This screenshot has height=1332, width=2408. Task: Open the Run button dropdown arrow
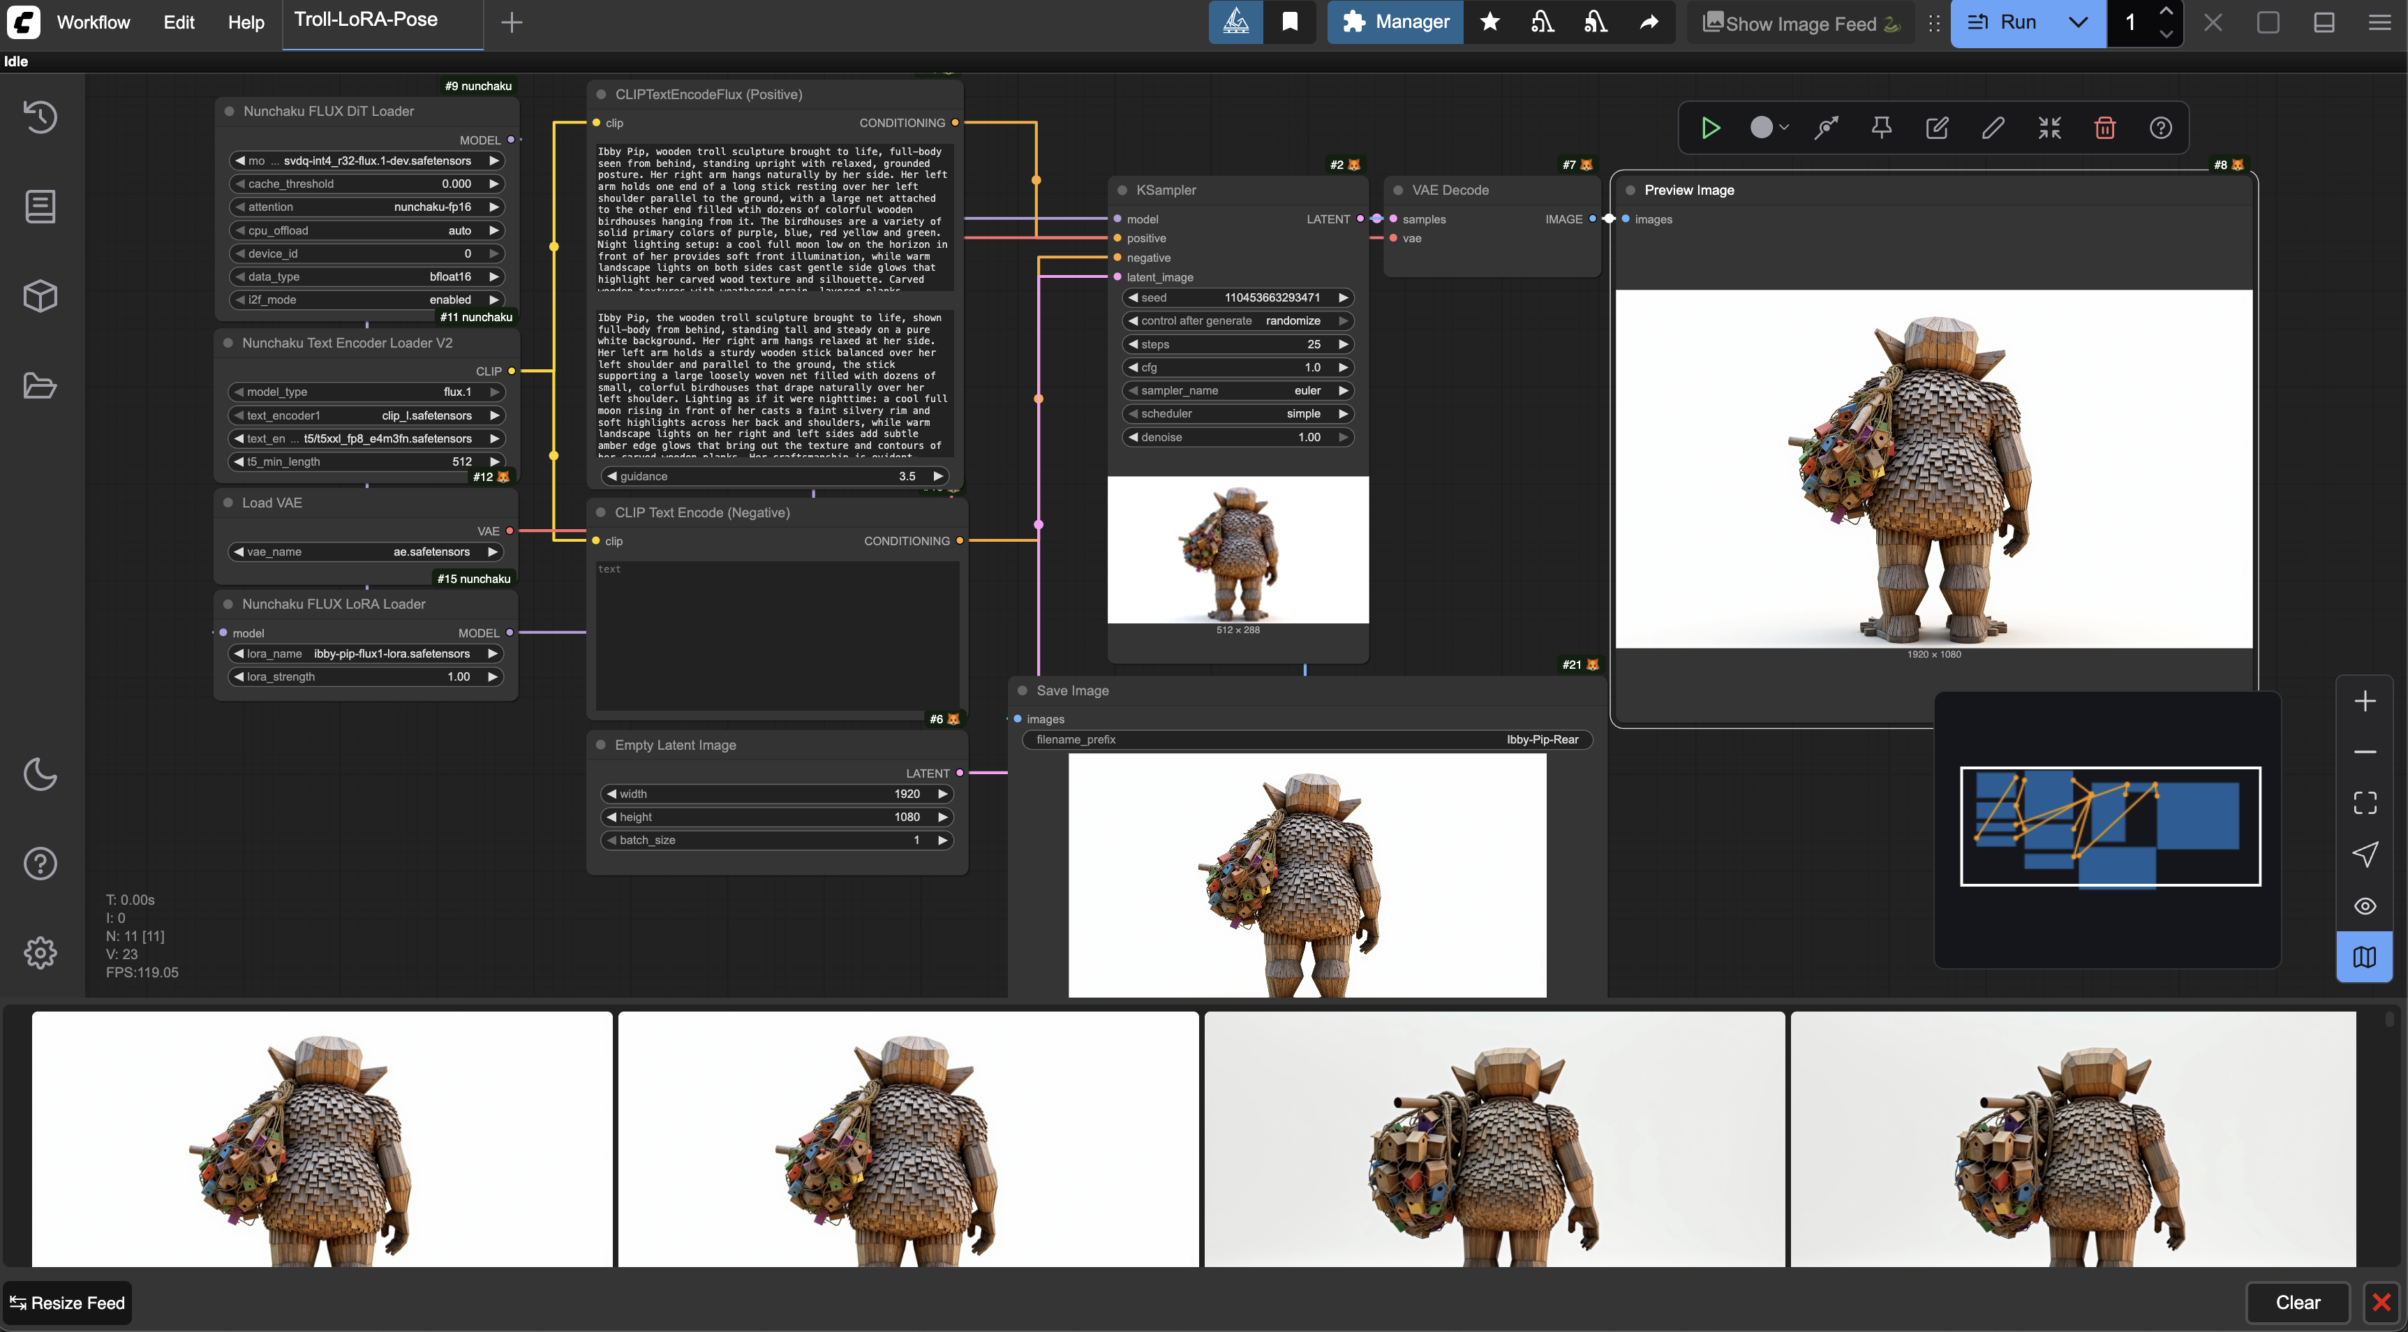2078,22
